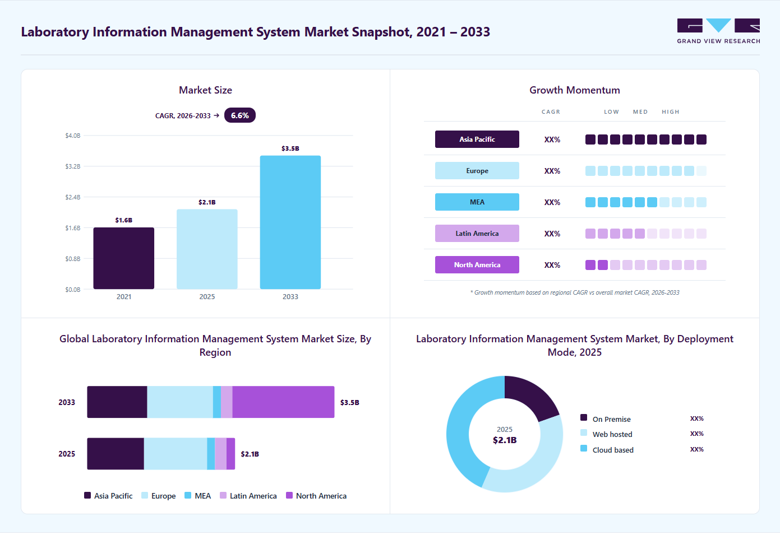Viewport: 780px width, 535px height.
Task: Select the Asia Pacific region label in Growth Momentum
Action: [477, 139]
